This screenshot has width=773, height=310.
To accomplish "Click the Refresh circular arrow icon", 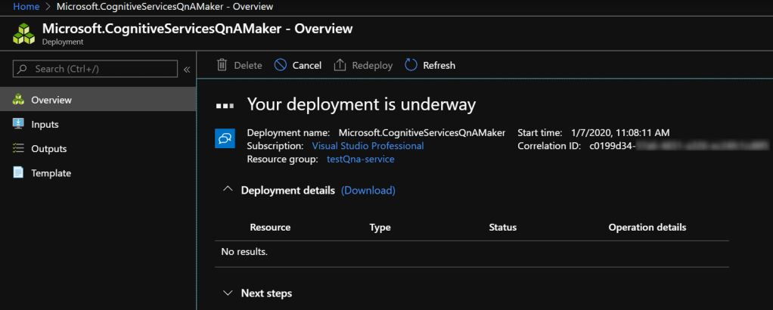I will tap(411, 65).
